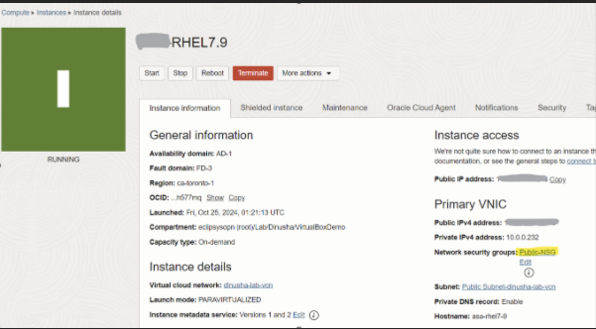Click info icon beside Instance metadata service
The height and width of the screenshot is (329, 596).
point(314,315)
